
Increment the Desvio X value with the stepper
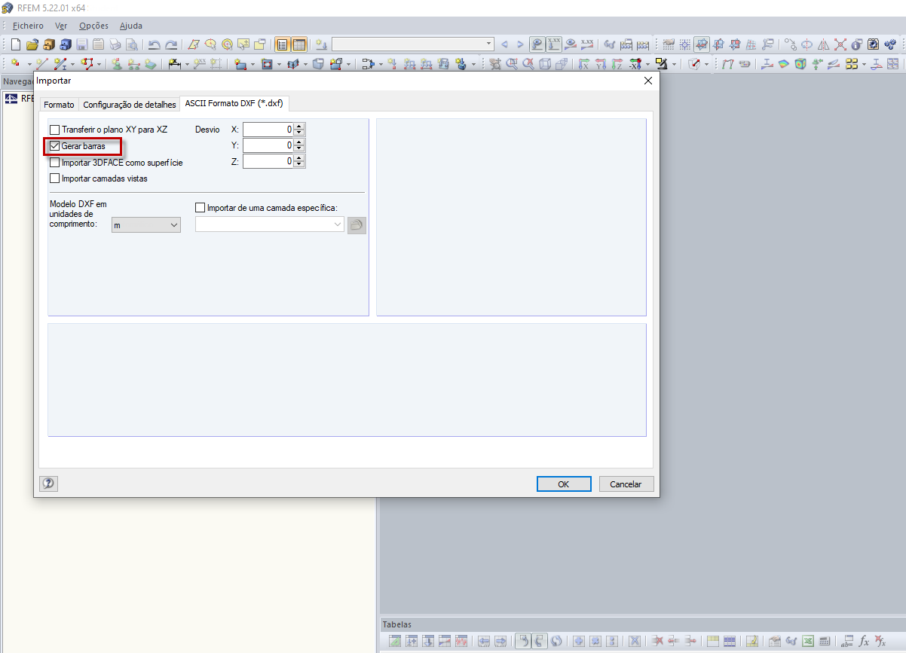click(x=299, y=126)
